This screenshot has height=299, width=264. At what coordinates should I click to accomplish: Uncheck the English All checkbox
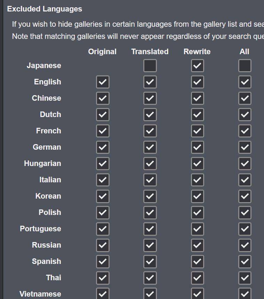click(x=245, y=82)
